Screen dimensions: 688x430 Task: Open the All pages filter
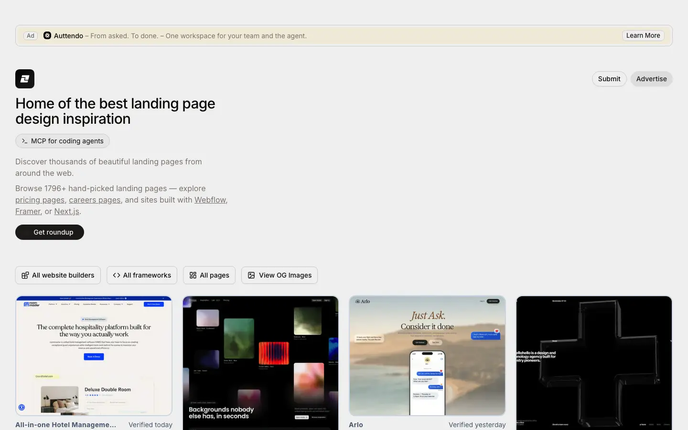pos(209,275)
